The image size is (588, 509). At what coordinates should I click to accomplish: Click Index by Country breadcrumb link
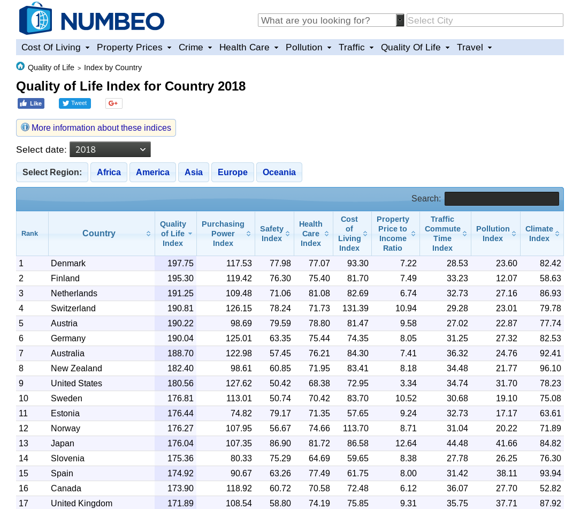click(x=113, y=68)
